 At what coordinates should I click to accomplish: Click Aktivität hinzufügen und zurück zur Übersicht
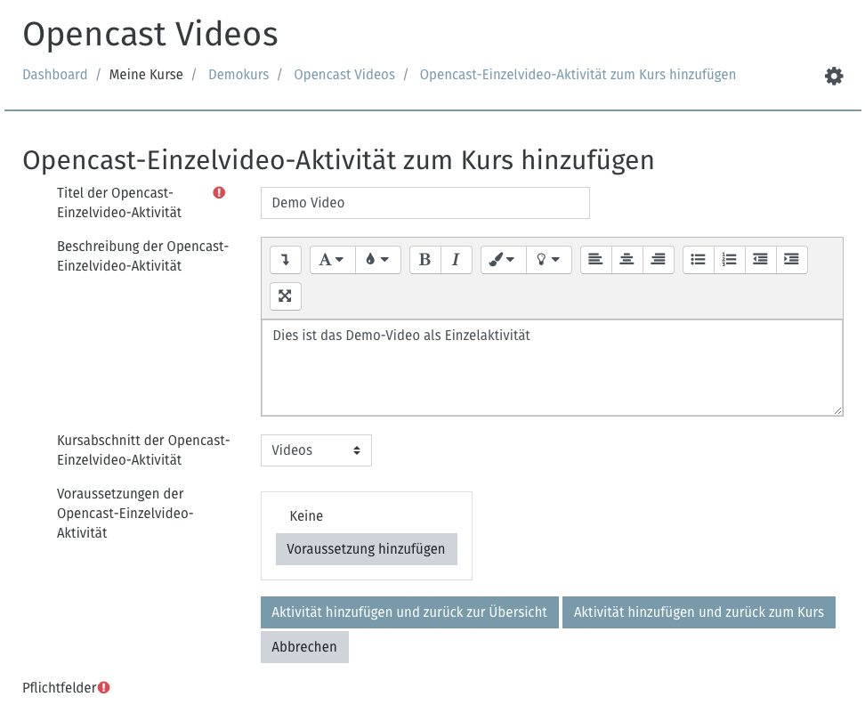(x=409, y=612)
